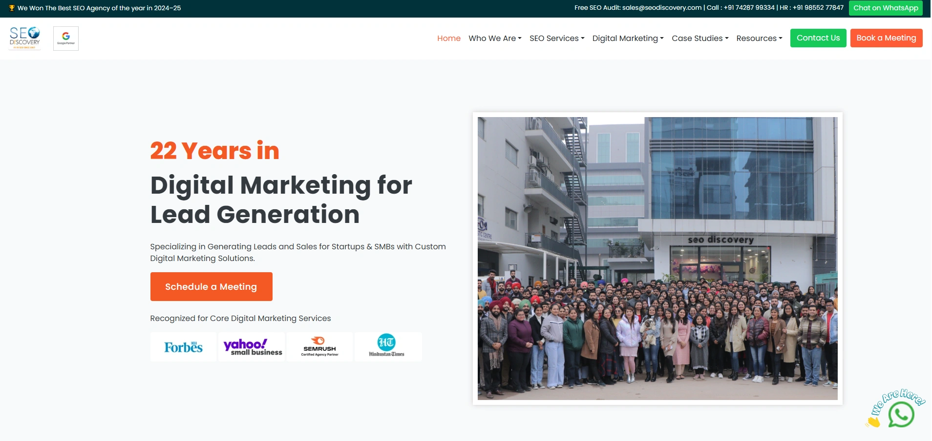Click the SEO Discovery logo

(24, 38)
